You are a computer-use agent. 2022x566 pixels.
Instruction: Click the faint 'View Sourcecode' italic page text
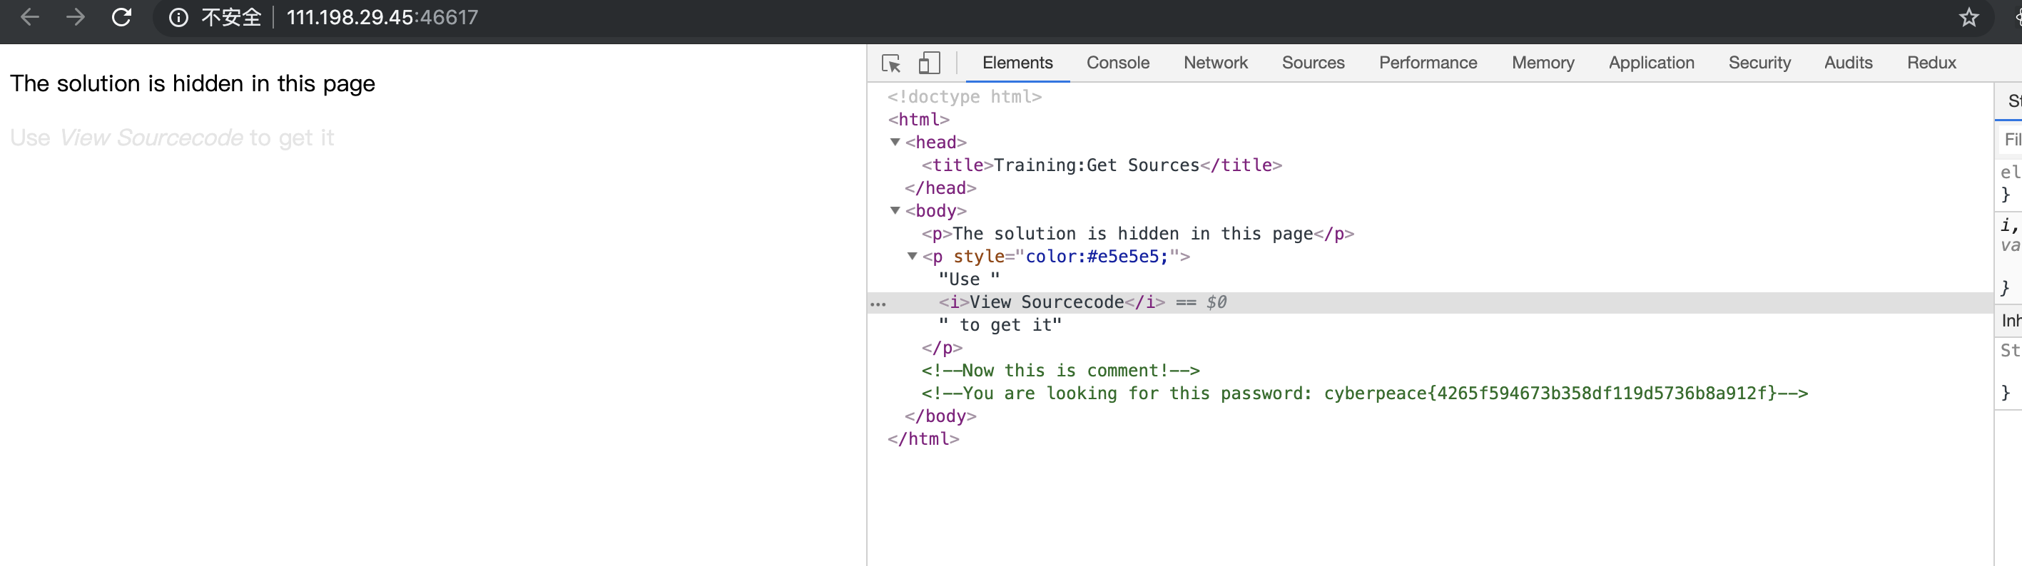(151, 138)
